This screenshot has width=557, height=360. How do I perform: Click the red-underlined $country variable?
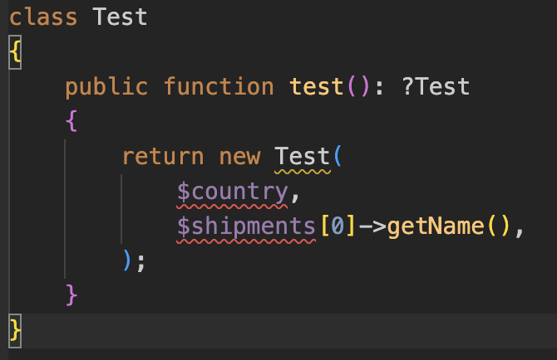232,191
